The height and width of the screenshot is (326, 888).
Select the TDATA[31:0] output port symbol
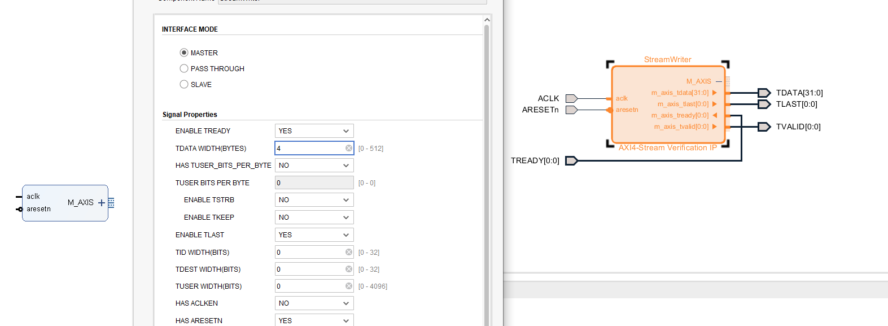click(764, 93)
